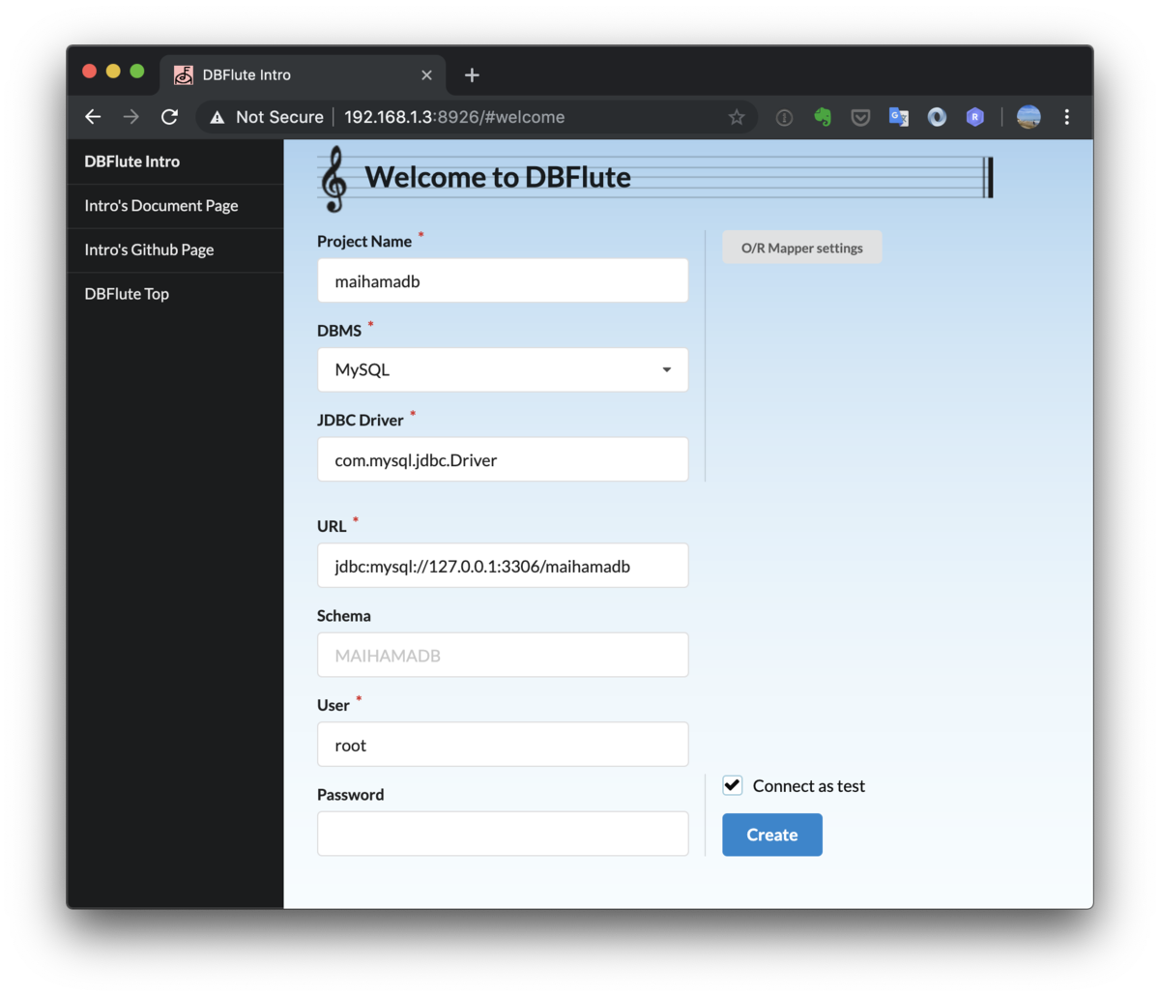Click the Not Secure warning icon

(x=217, y=117)
